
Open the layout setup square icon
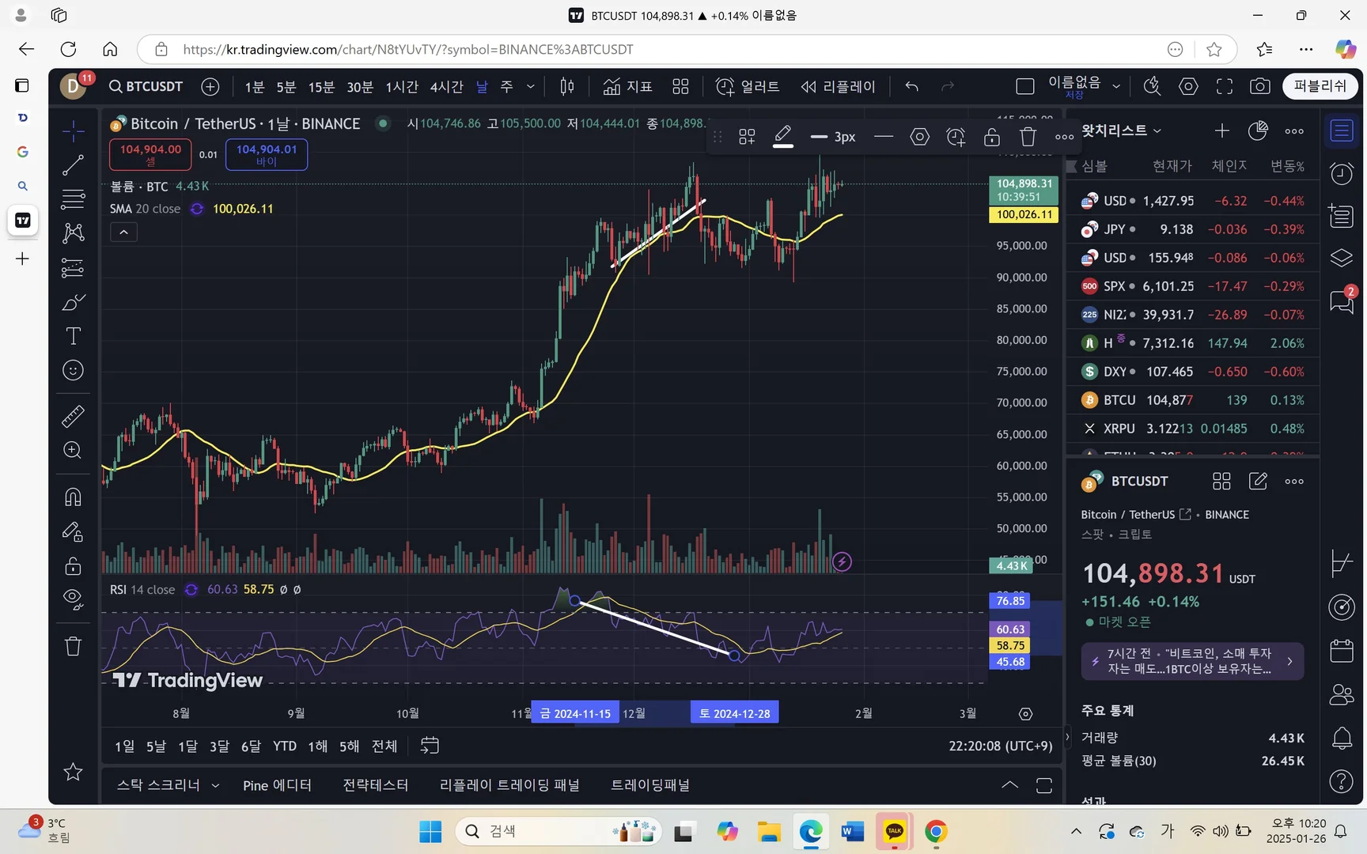tap(1024, 87)
